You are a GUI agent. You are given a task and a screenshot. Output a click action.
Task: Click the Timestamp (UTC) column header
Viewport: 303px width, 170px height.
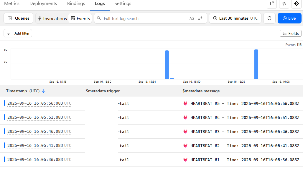(x=23, y=91)
